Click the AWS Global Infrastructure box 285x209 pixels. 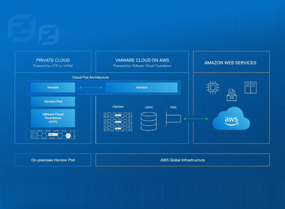coord(182,160)
